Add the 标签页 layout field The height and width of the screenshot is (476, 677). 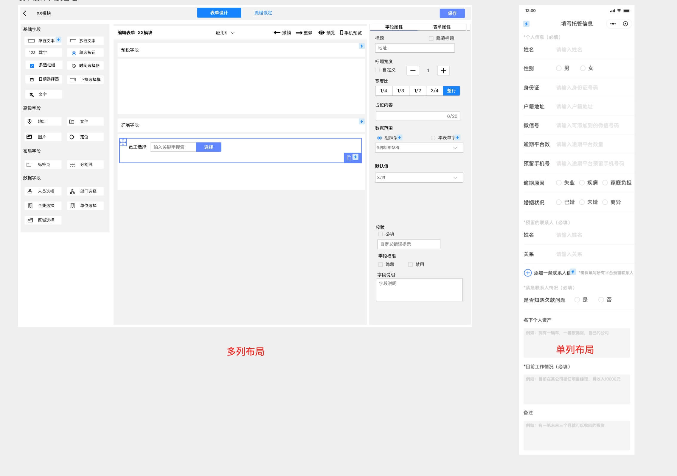click(43, 165)
